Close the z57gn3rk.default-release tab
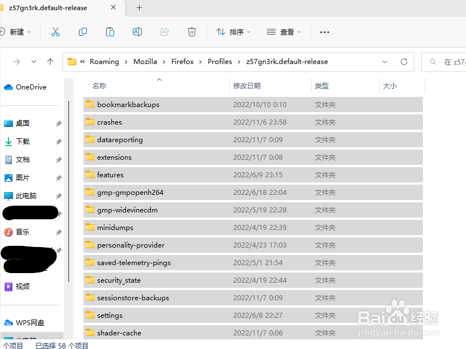Screen dimensions: 466x349 pos(113,7)
